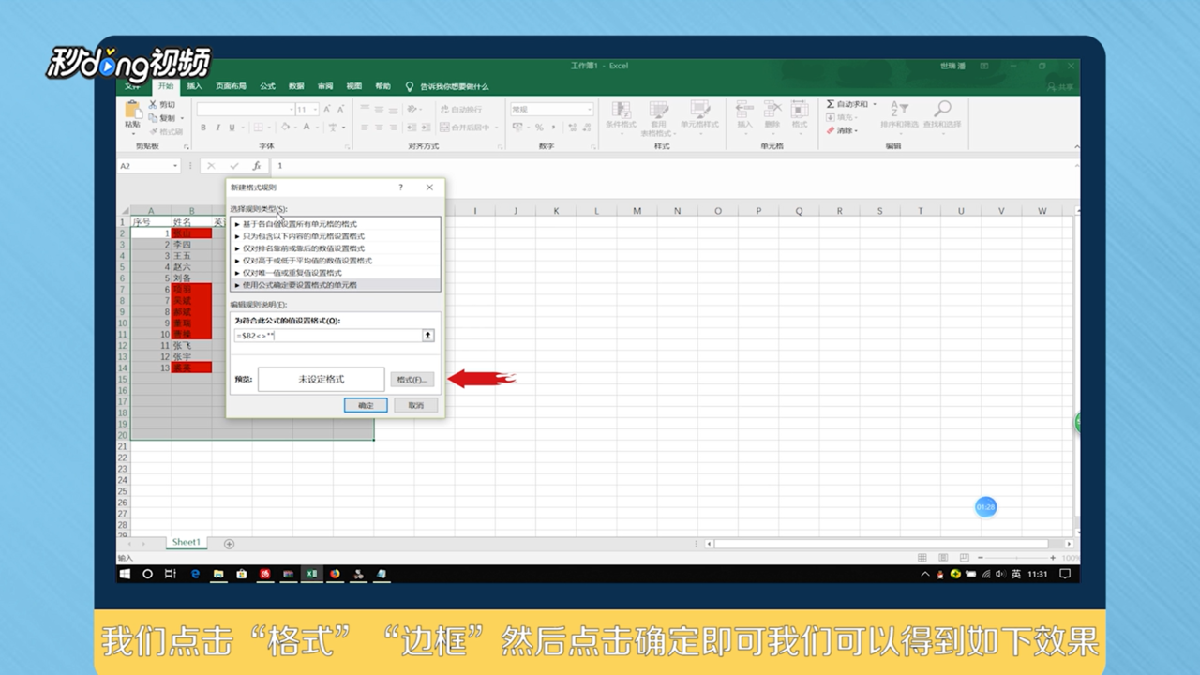Select rule type 只为包含以下内容的单元格设置格式
The image size is (1200, 675).
click(336, 236)
